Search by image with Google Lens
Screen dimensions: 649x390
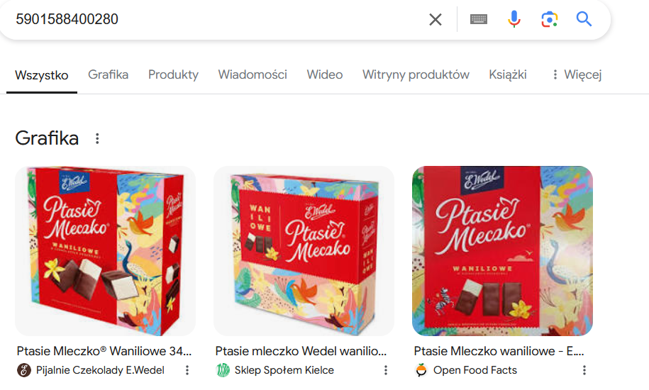(549, 19)
